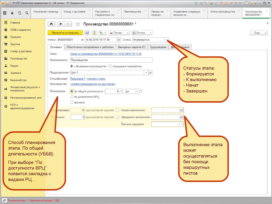Open the Заказ на производство 00000000001 link
272x204 pixels.
tap(106, 54)
